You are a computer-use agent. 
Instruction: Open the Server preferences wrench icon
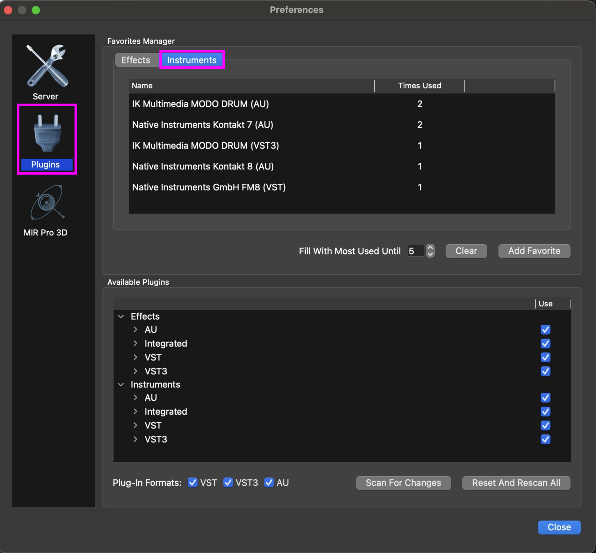[46, 66]
